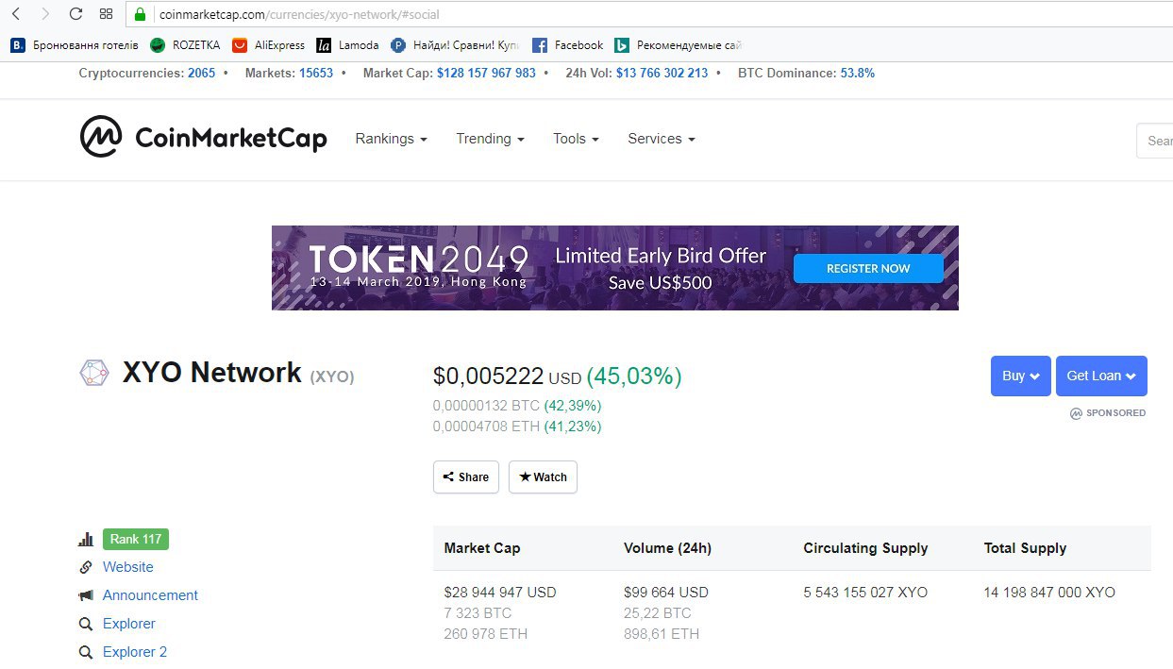The width and height of the screenshot is (1173, 669).
Task: Click the Website link icon
Action: [86, 567]
